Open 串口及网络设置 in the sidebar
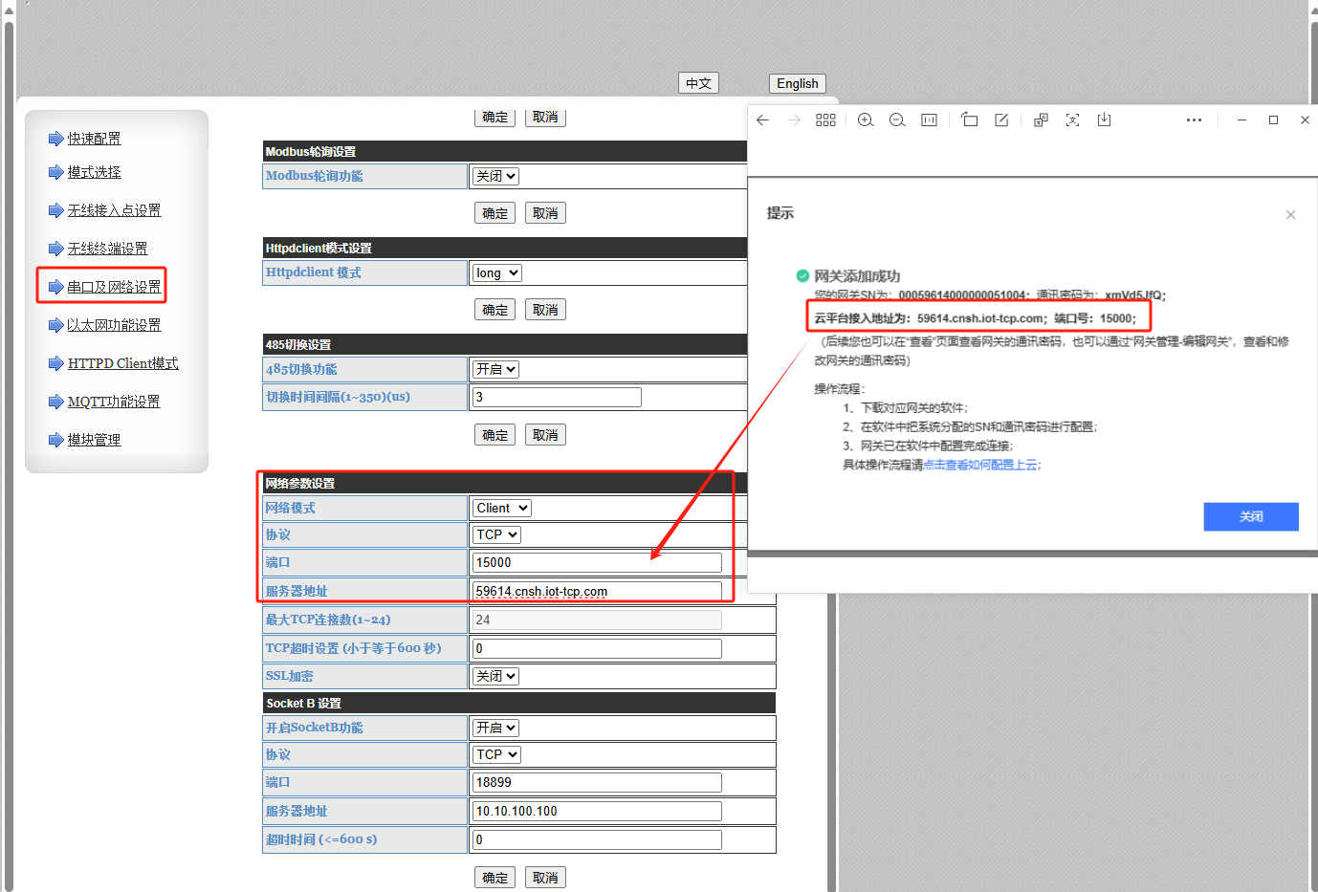The height and width of the screenshot is (892, 1318). (114, 287)
